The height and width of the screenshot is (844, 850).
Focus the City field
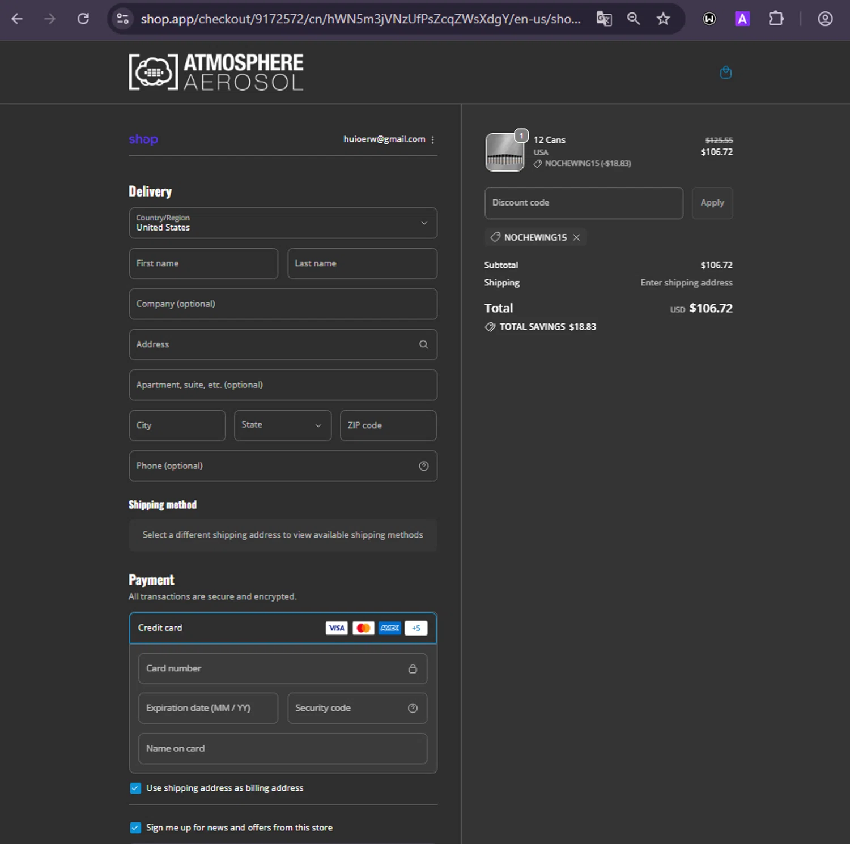(177, 425)
